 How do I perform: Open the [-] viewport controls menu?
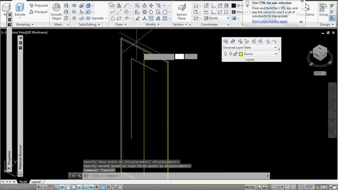(x=4, y=33)
